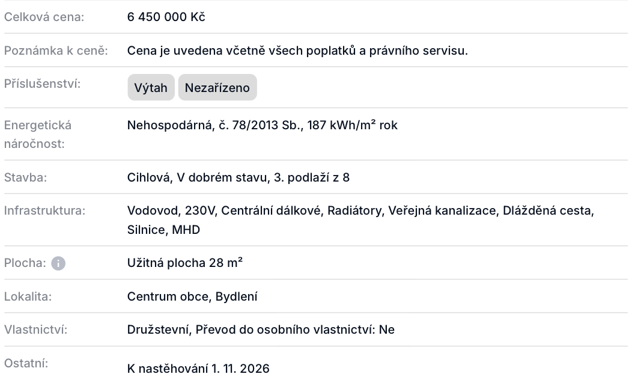Click the move-in date K nastěhování 1. 11. 2026
This screenshot has height=383, width=632.
pos(198,369)
